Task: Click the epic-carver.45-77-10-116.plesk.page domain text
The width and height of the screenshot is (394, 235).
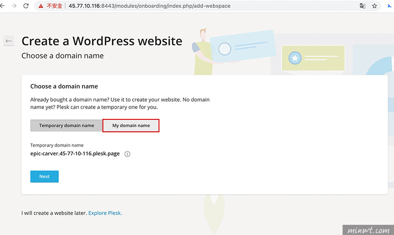Action: (x=75, y=154)
